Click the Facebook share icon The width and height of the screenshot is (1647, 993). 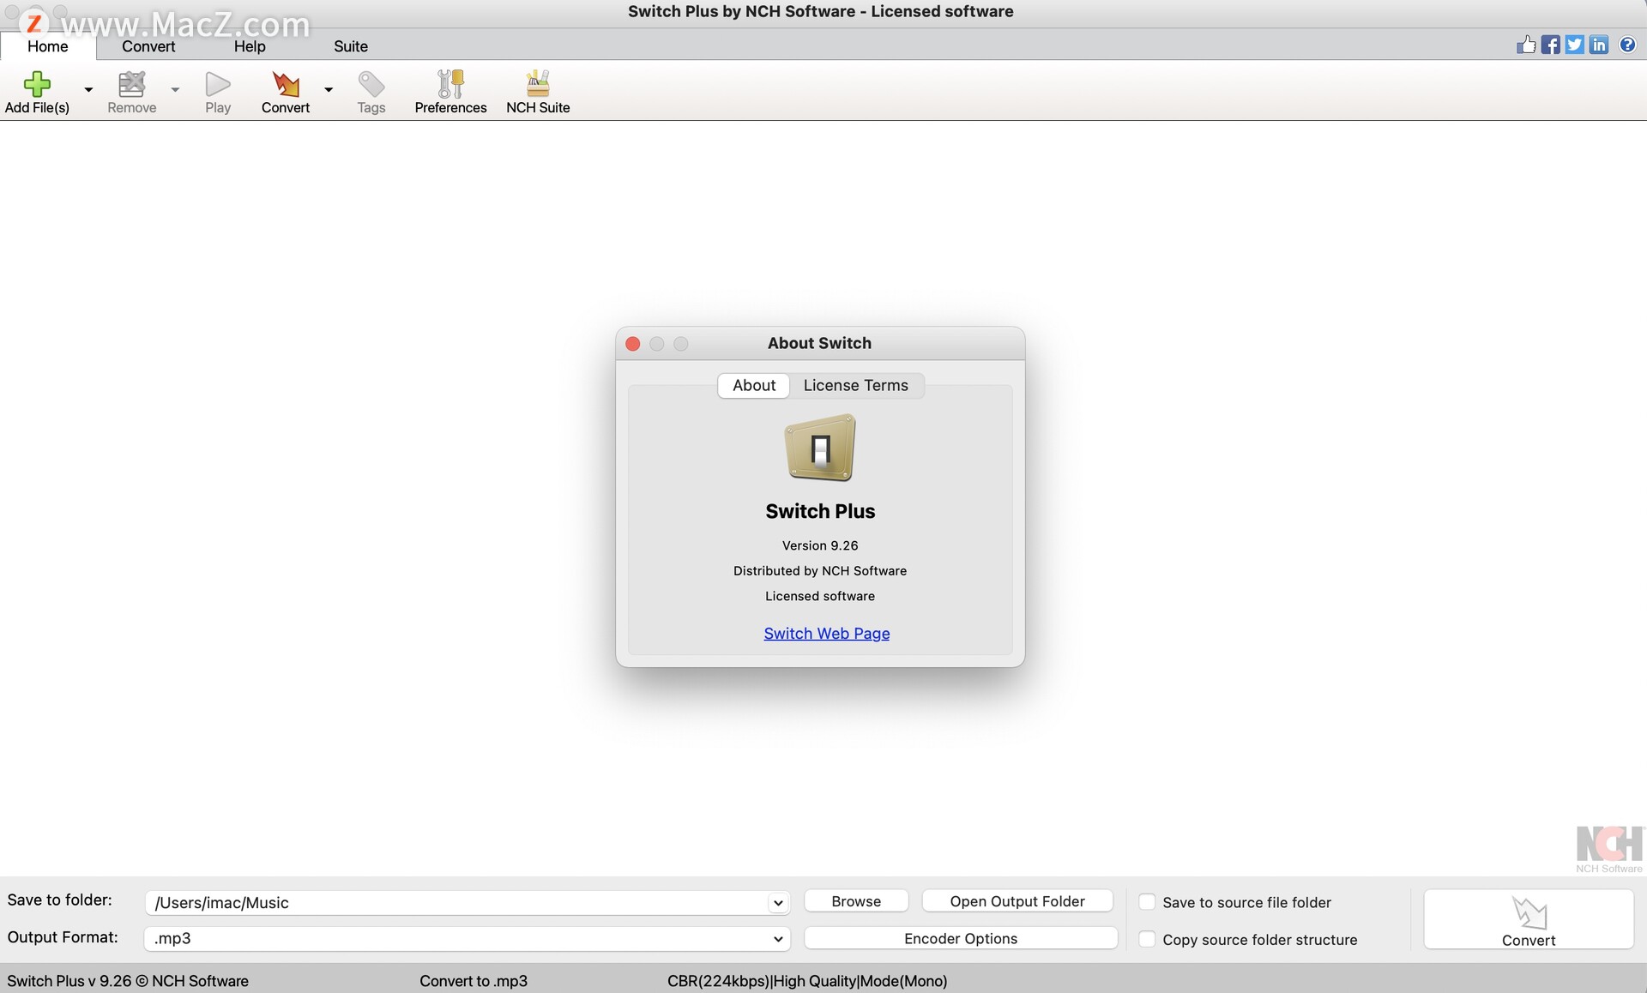click(1550, 45)
